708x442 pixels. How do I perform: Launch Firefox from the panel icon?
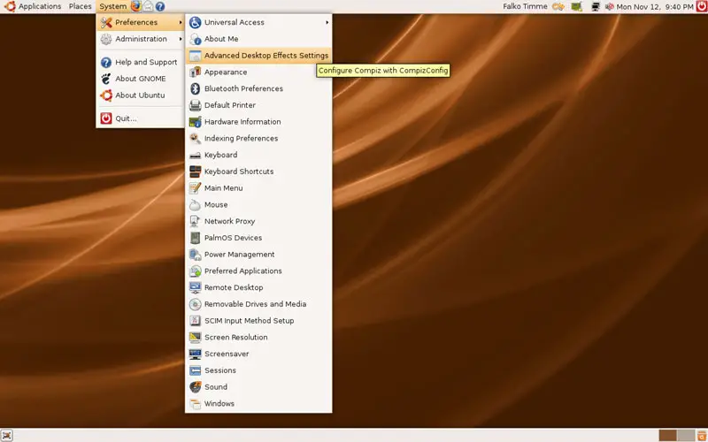(136, 6)
